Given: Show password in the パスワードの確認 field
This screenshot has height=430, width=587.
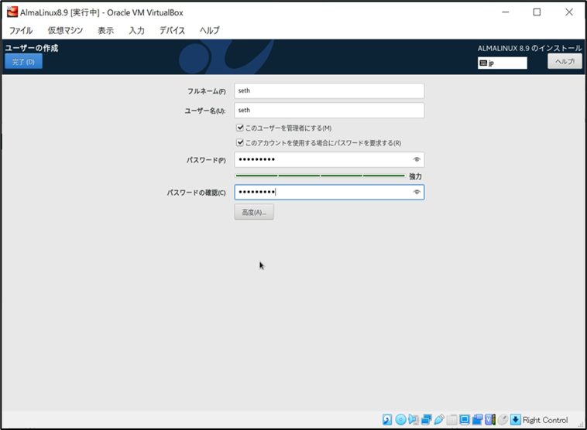Looking at the screenshot, I should (x=417, y=193).
